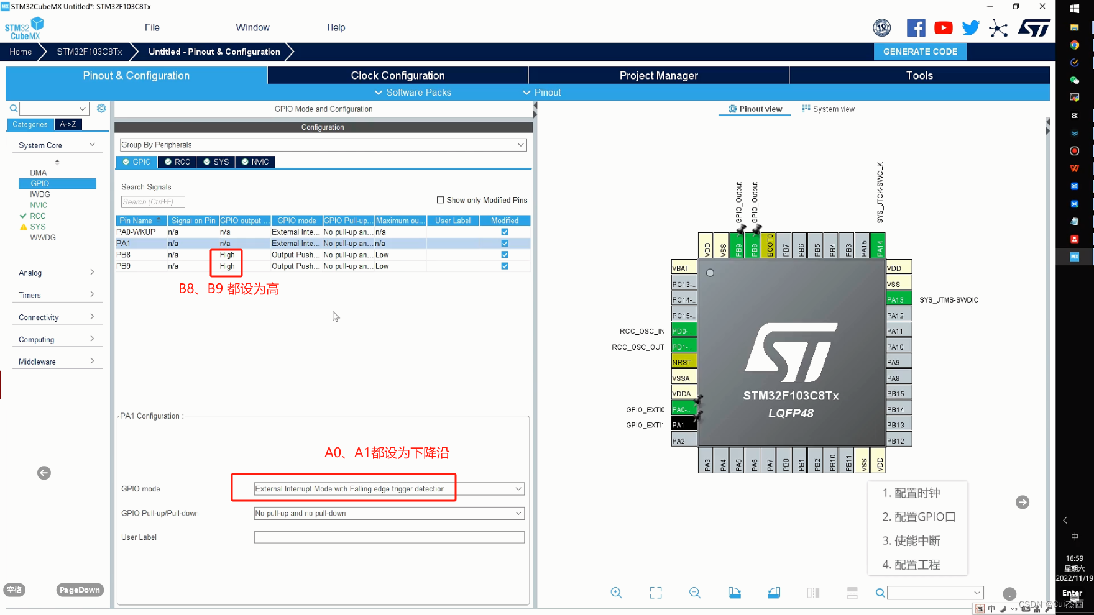Click the GENERATE CODE button

click(x=921, y=52)
